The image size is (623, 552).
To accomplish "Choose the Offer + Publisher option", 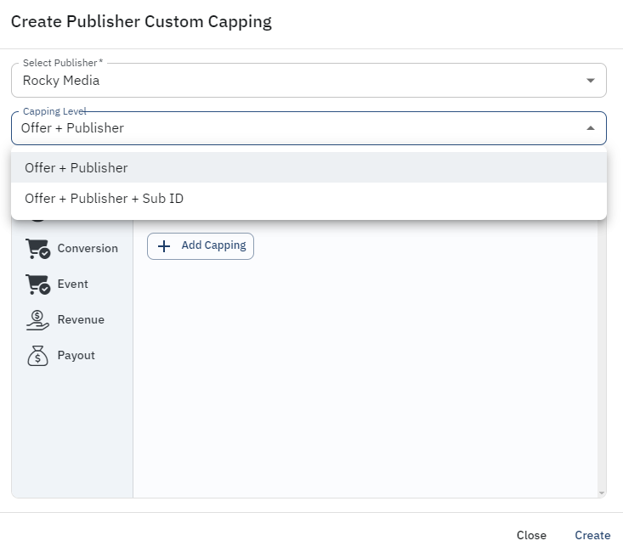I will coord(309,167).
